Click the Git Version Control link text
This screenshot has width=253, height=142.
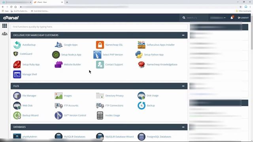coord(75,115)
